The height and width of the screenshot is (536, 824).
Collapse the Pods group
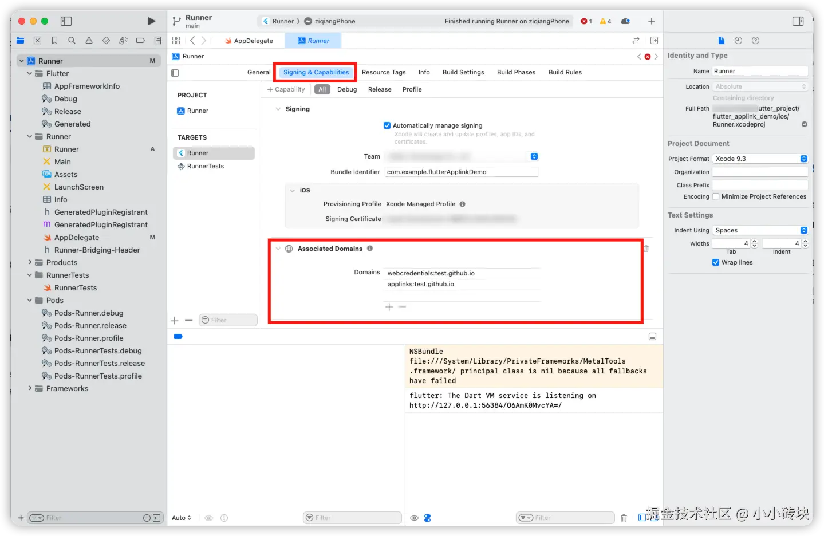coord(29,300)
